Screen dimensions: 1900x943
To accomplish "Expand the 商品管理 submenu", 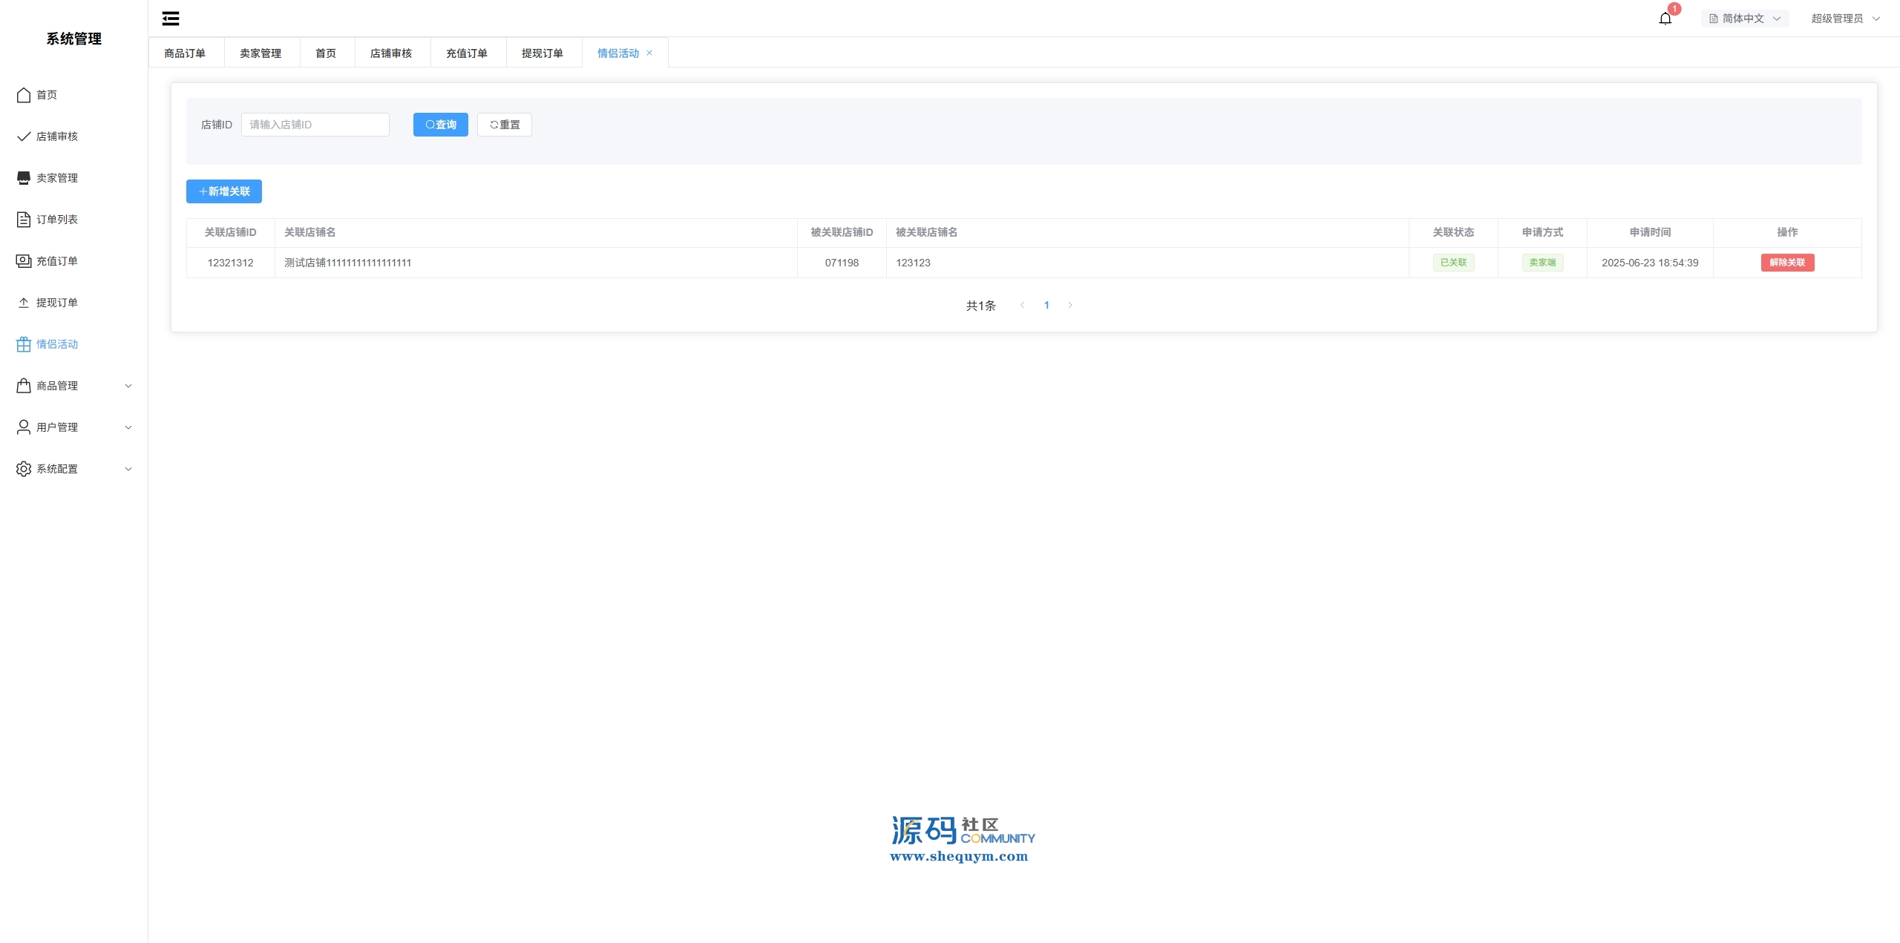I will tap(74, 386).
